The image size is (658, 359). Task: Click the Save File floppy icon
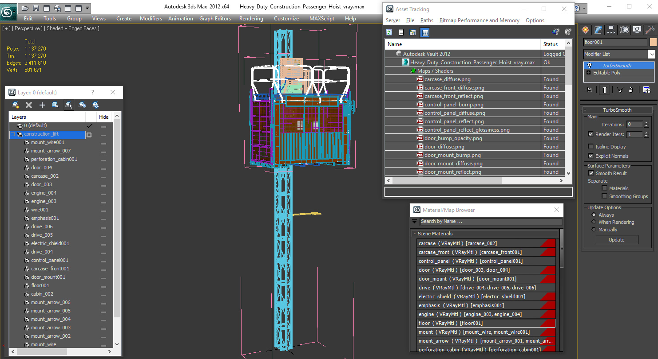[x=36, y=8]
